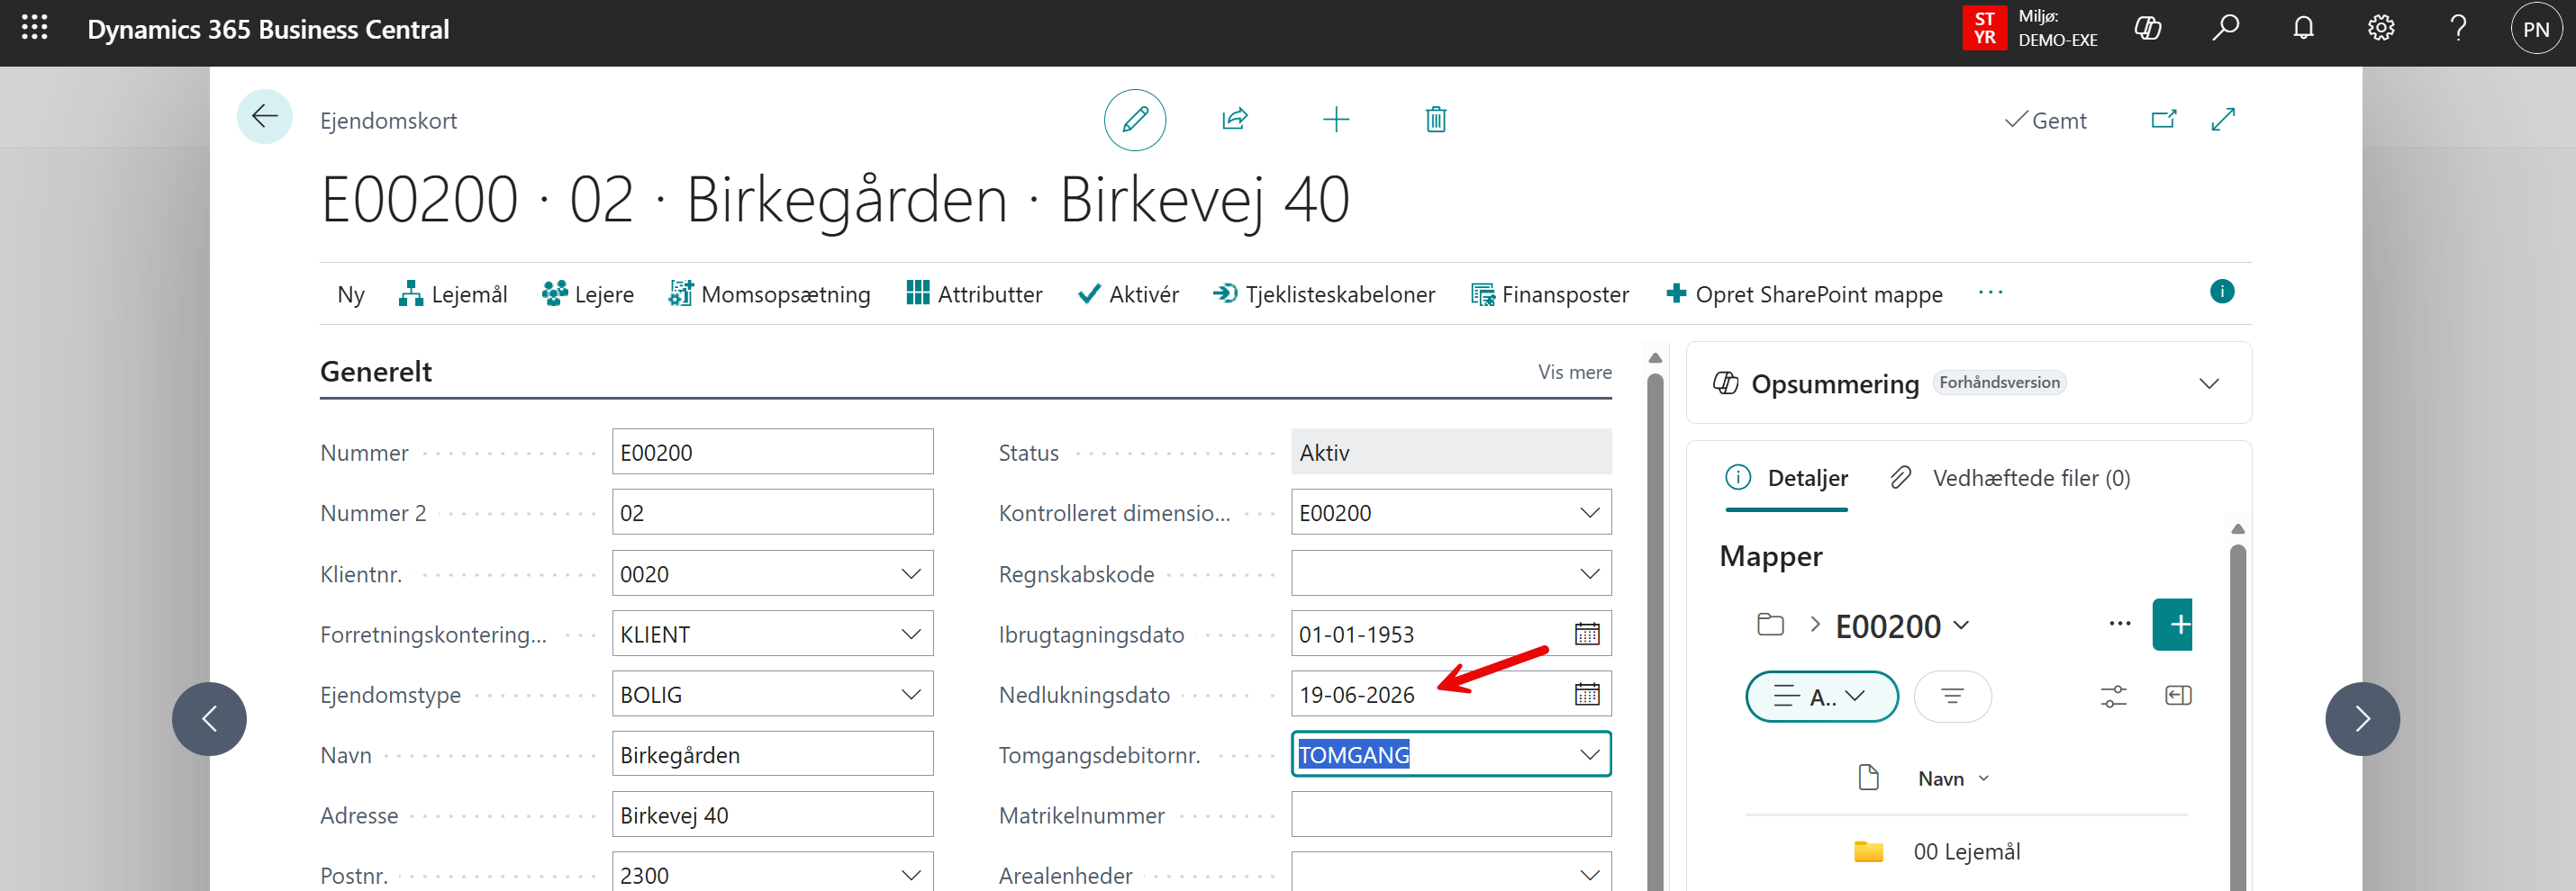This screenshot has height=891, width=2576.
Task: Toggle the FactBox info pane icon
Action: click(x=2222, y=292)
